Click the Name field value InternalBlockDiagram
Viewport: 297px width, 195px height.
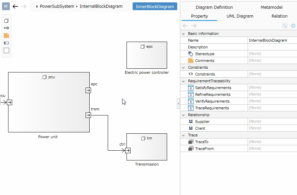coord(272,40)
